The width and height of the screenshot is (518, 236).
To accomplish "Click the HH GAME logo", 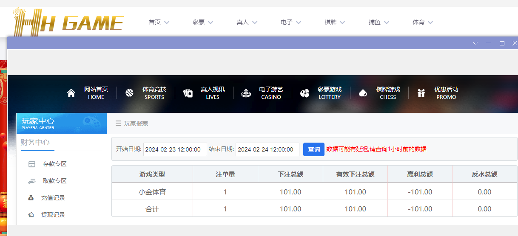I will (68, 21).
